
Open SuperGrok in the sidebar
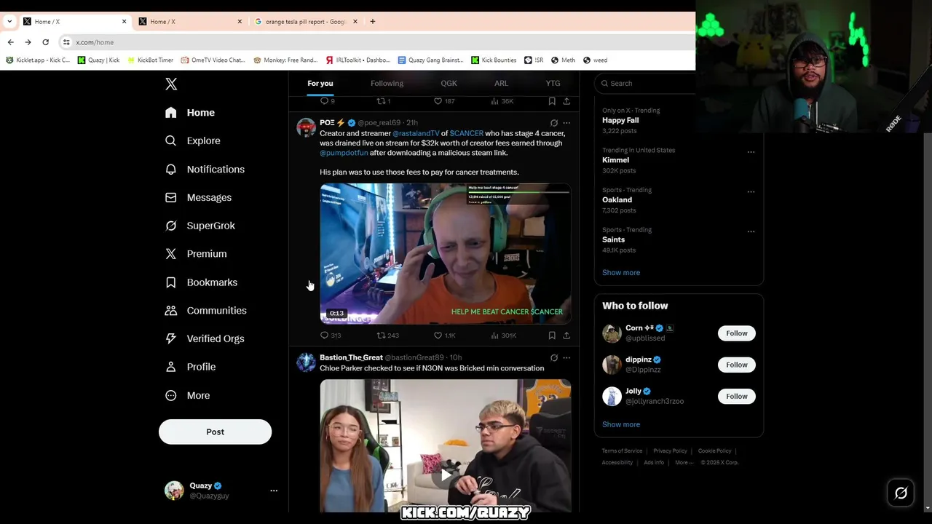click(x=200, y=226)
